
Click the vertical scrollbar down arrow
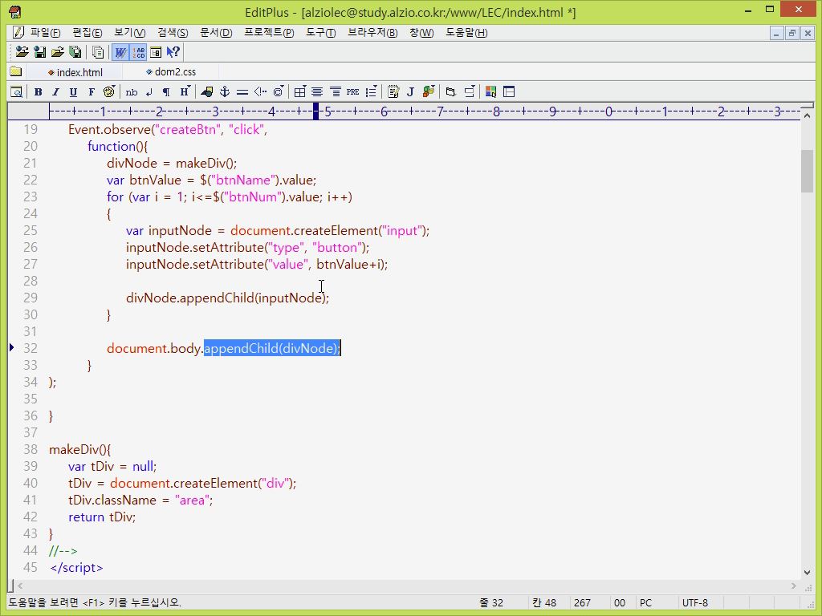click(x=807, y=573)
